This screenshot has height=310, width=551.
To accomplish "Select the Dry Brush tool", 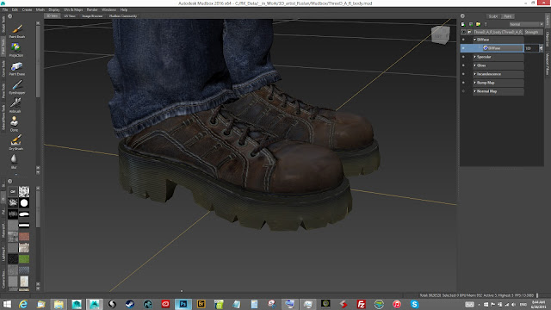I will click(x=15, y=143).
